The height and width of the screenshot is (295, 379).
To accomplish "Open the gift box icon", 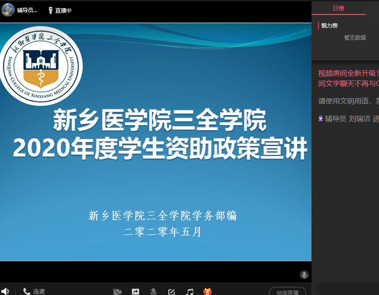I will click(x=208, y=292).
